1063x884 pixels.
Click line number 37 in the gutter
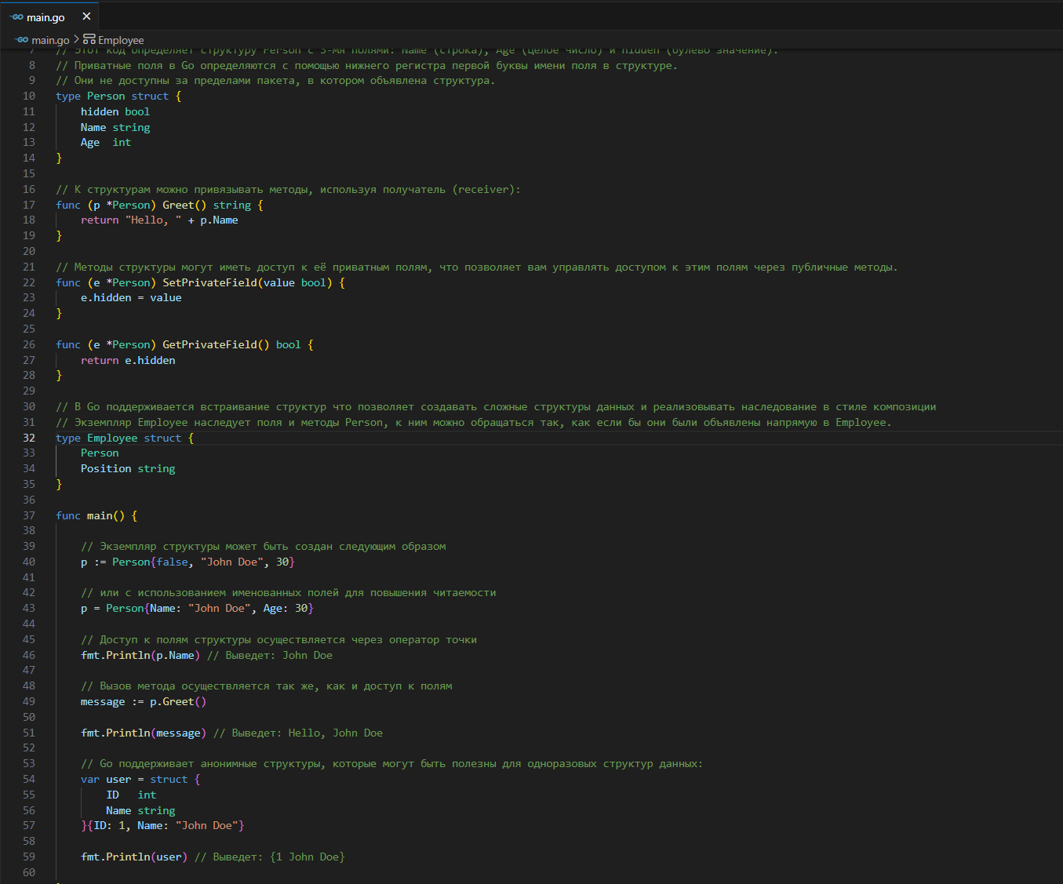[x=29, y=515]
